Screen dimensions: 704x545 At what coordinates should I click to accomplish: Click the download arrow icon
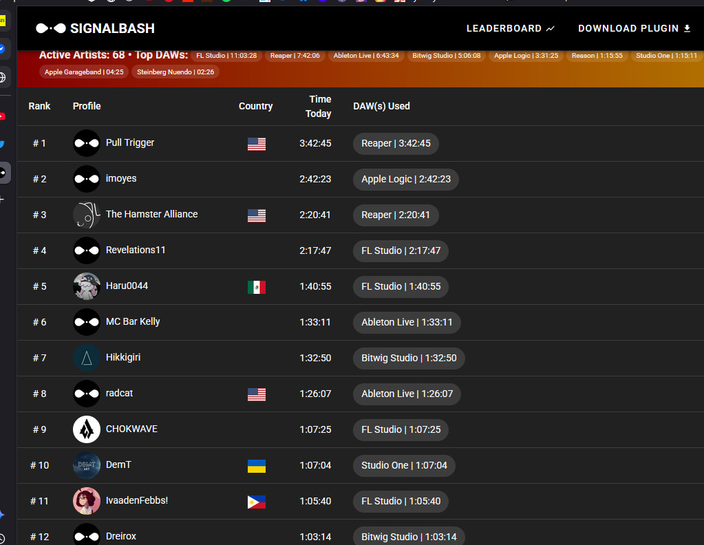tap(687, 28)
